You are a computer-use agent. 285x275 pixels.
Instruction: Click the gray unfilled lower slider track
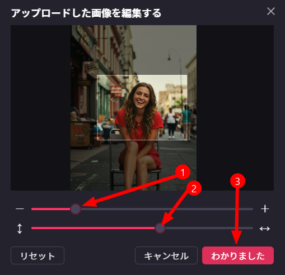coord(209,228)
